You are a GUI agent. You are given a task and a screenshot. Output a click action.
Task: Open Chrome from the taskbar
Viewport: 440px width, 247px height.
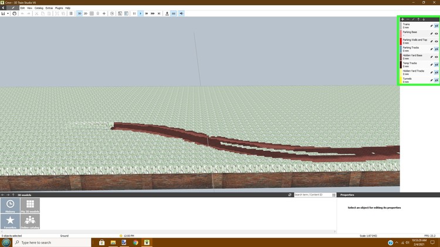pos(136,242)
